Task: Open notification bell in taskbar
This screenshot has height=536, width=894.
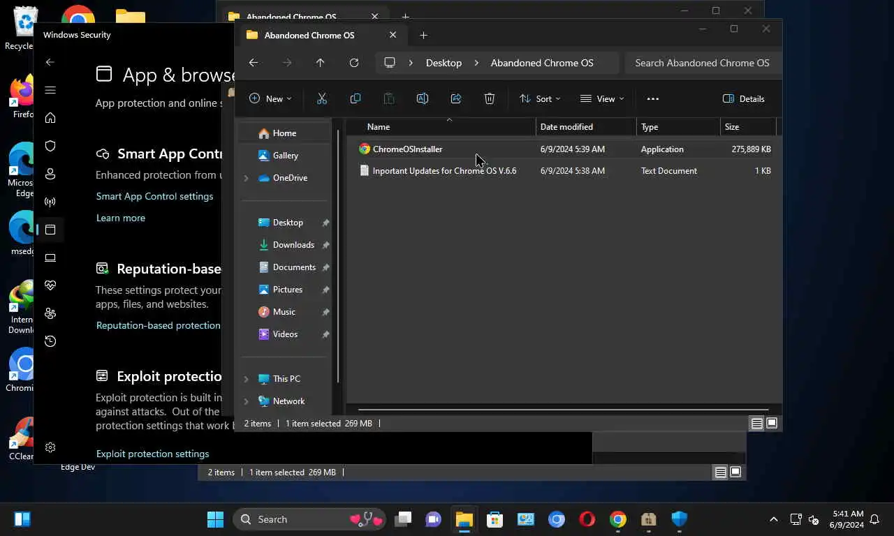Action: point(874,519)
